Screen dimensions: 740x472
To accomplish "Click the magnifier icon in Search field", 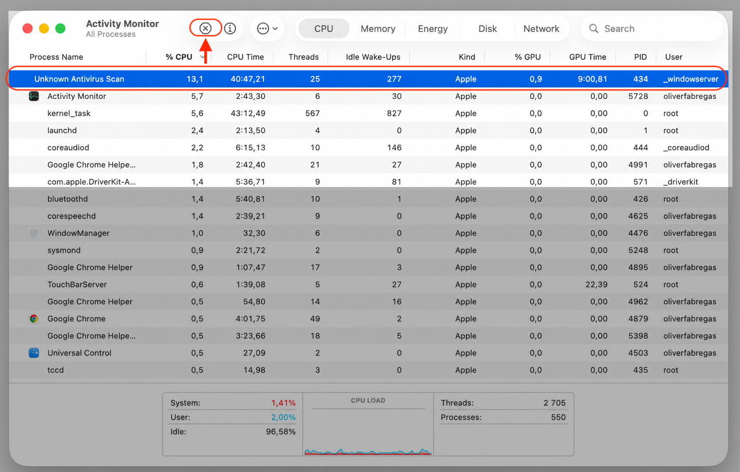I will tap(594, 29).
